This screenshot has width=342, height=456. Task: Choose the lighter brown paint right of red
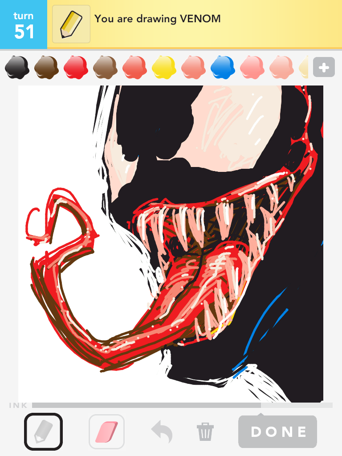pos(105,67)
